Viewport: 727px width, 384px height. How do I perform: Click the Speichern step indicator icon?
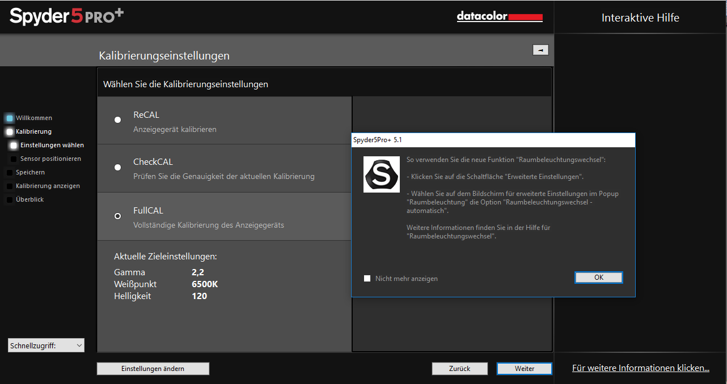tap(10, 173)
